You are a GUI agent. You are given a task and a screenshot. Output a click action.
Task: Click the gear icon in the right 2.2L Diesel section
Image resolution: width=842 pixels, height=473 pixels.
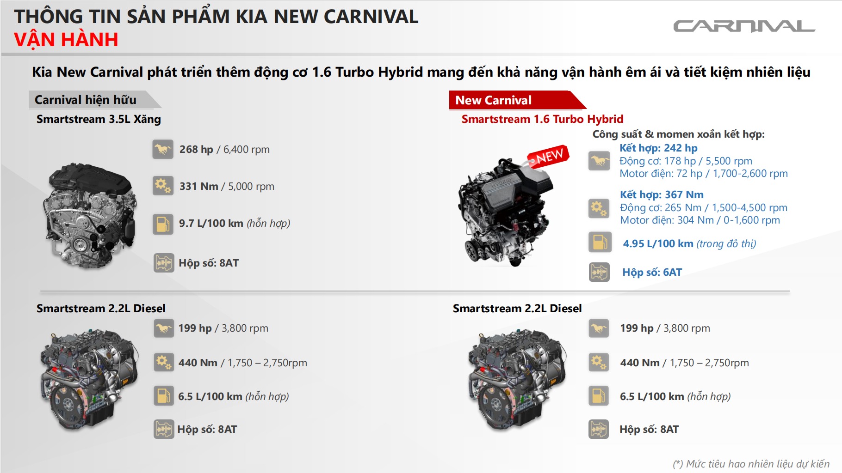599,363
